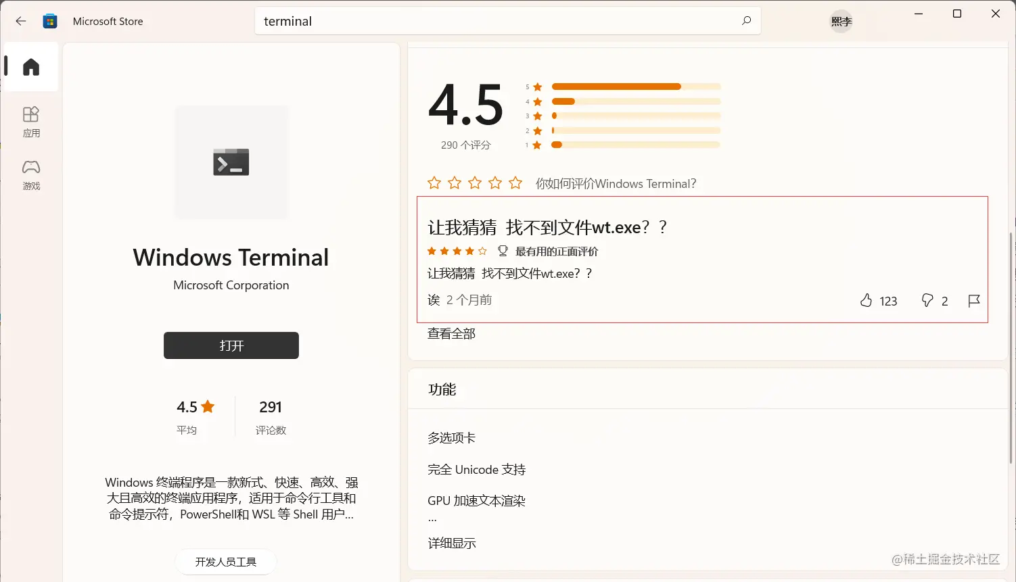Click the 4-star rating distribution bar

pos(637,101)
